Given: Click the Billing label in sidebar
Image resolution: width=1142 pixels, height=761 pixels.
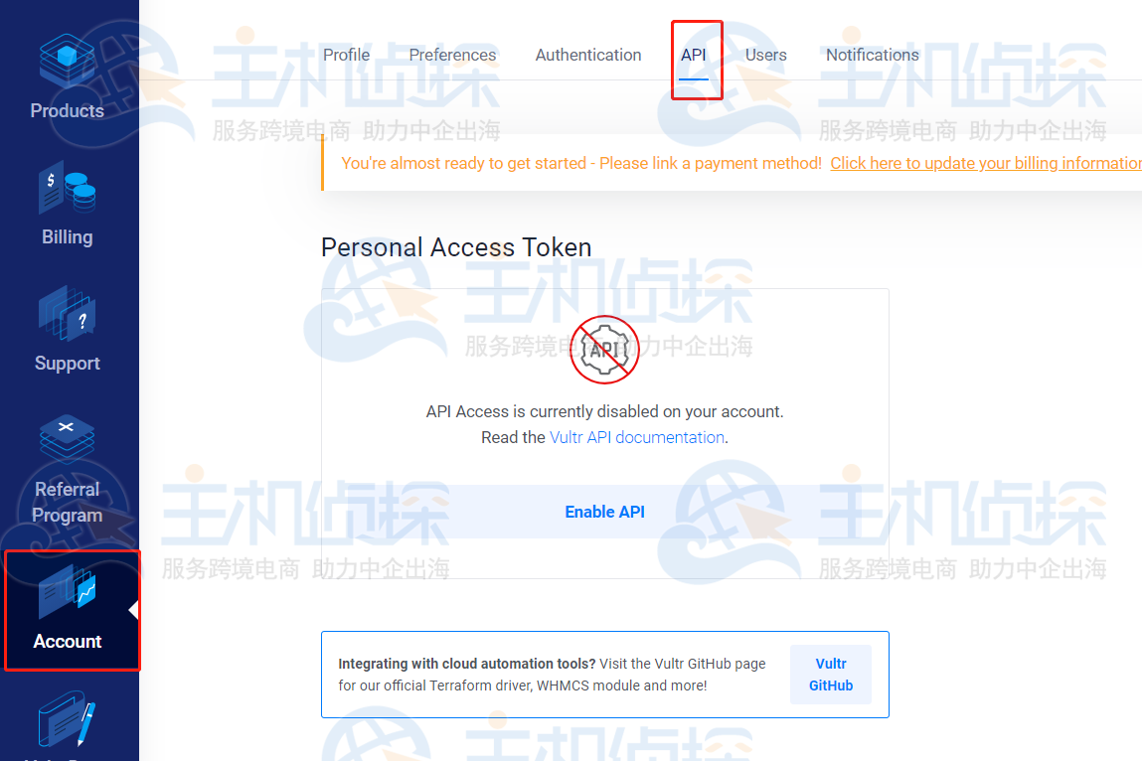Looking at the screenshot, I should [x=67, y=237].
